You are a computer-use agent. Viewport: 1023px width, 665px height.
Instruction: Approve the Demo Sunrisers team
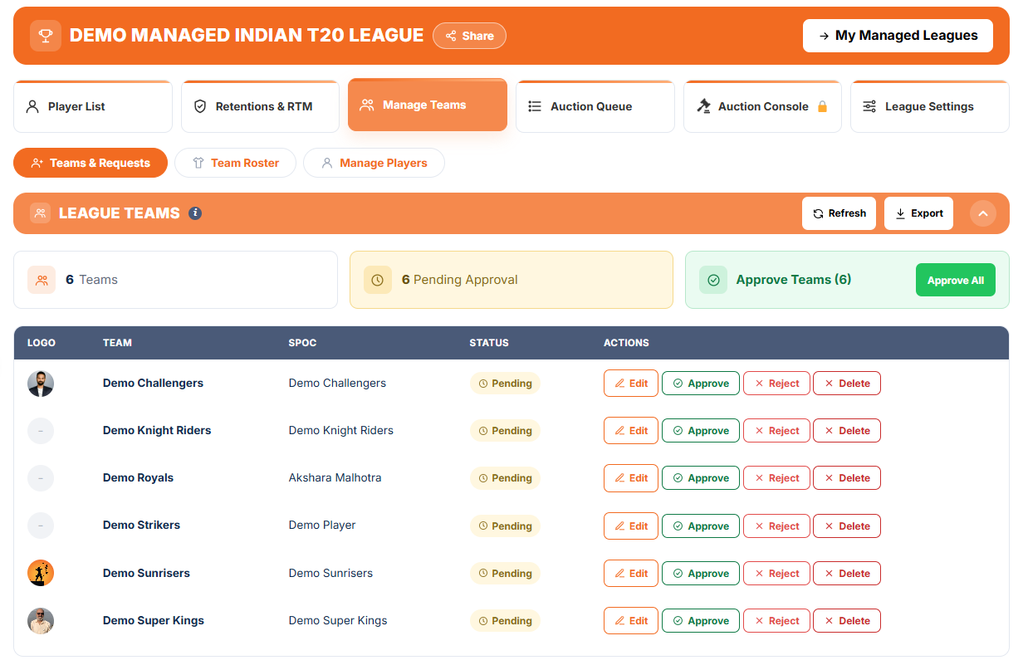[x=701, y=574]
